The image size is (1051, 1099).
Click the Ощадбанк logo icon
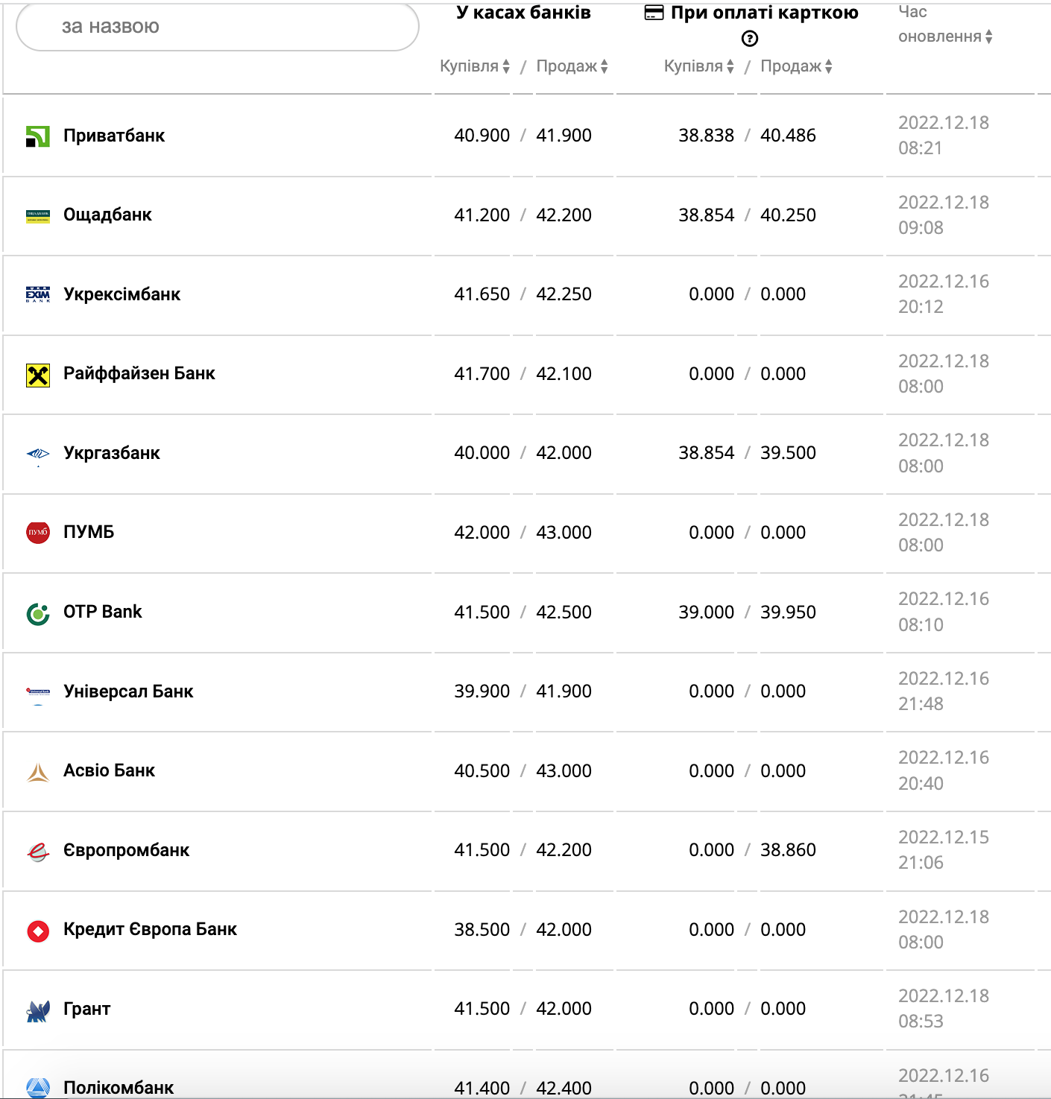tap(38, 216)
